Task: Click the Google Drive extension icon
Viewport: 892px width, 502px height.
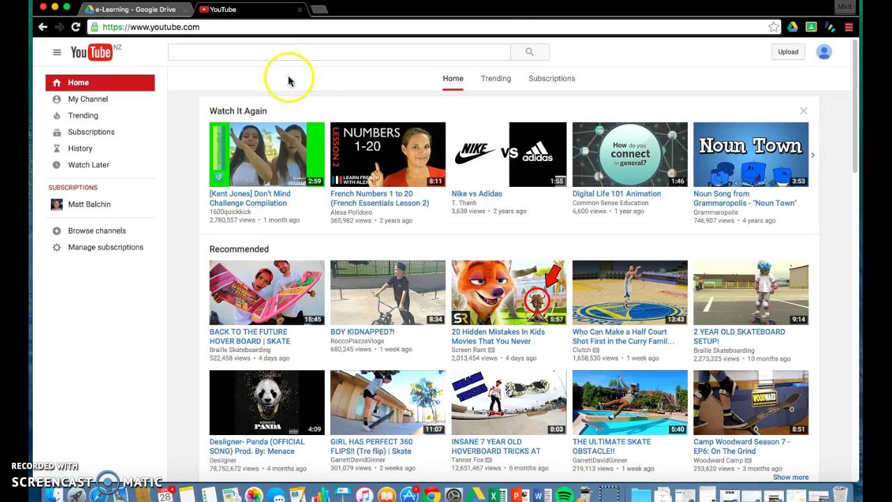Action: [792, 27]
